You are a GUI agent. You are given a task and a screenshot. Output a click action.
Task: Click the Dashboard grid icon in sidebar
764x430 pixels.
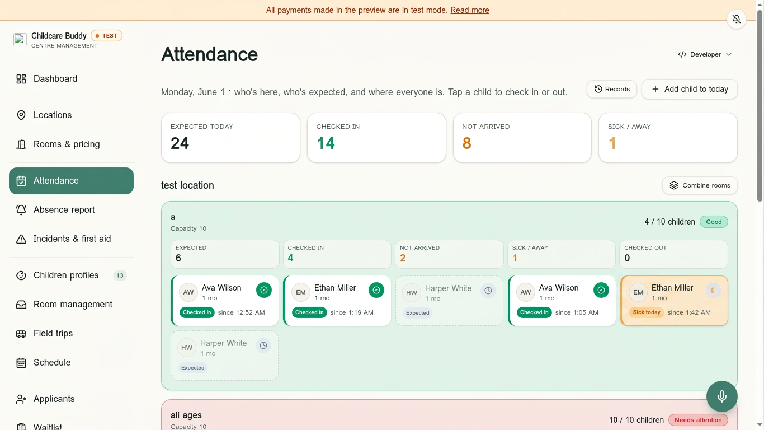pos(21,79)
